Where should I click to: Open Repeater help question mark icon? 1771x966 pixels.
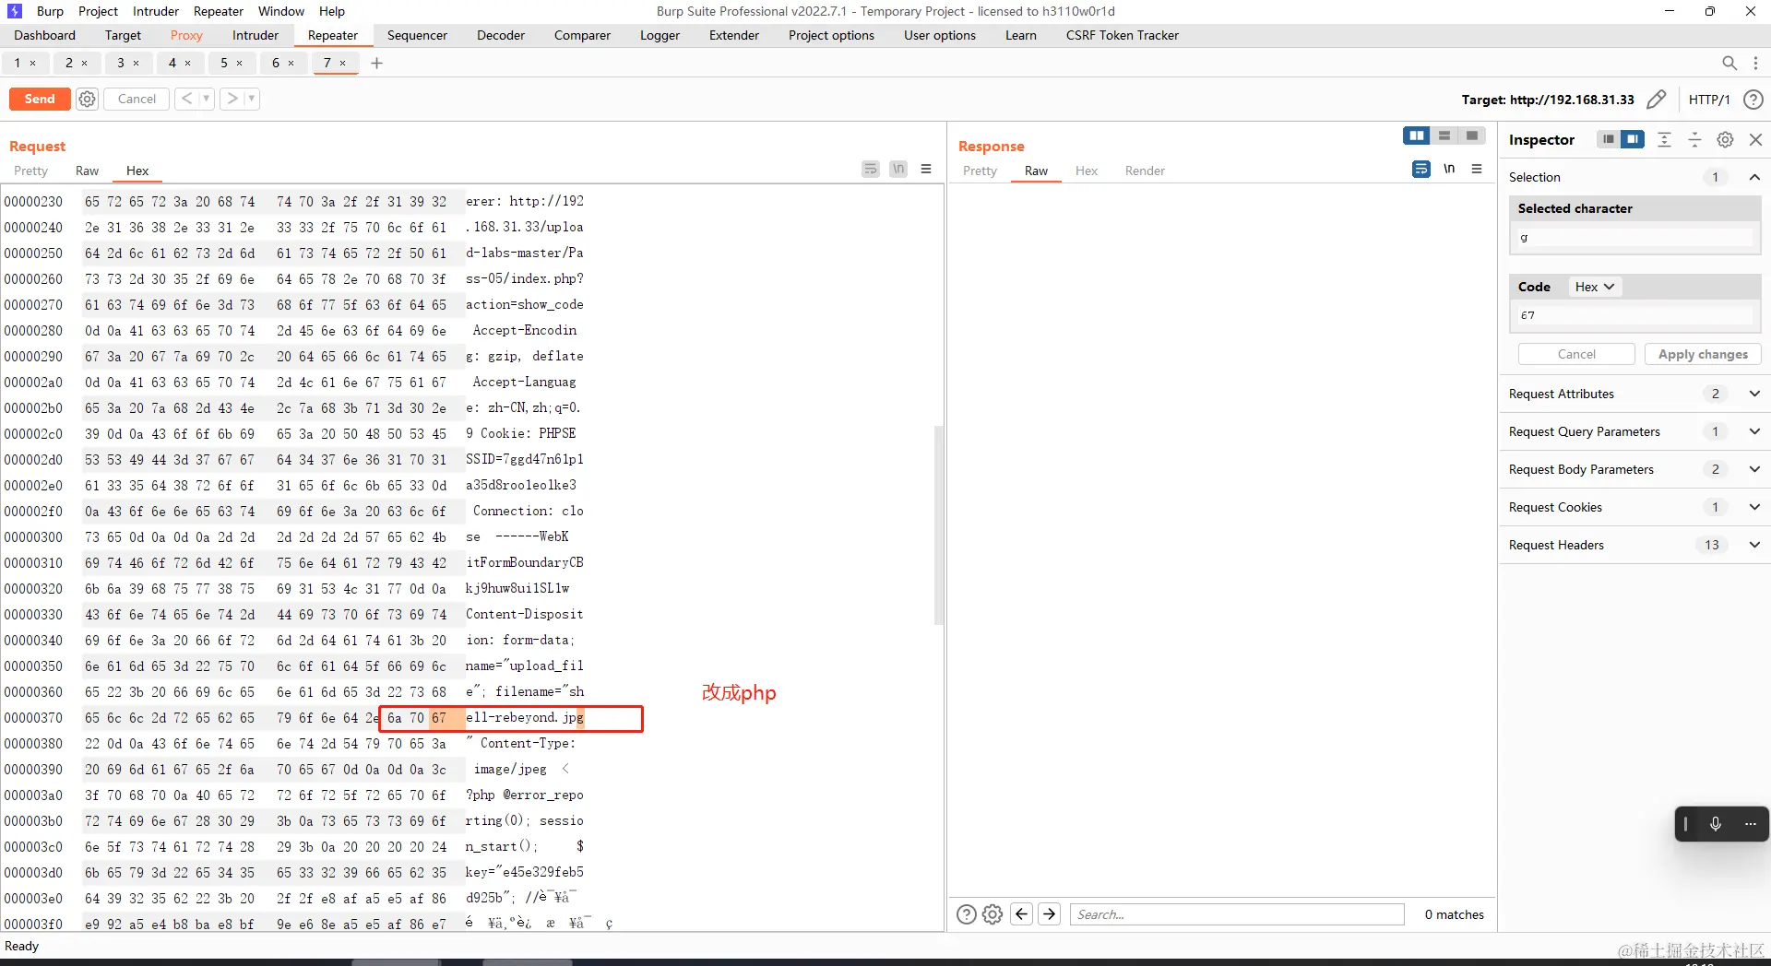point(1753,99)
